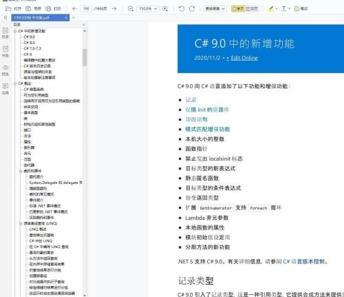Follow the 记录 link in the list
344x297 pixels.
click(191, 100)
